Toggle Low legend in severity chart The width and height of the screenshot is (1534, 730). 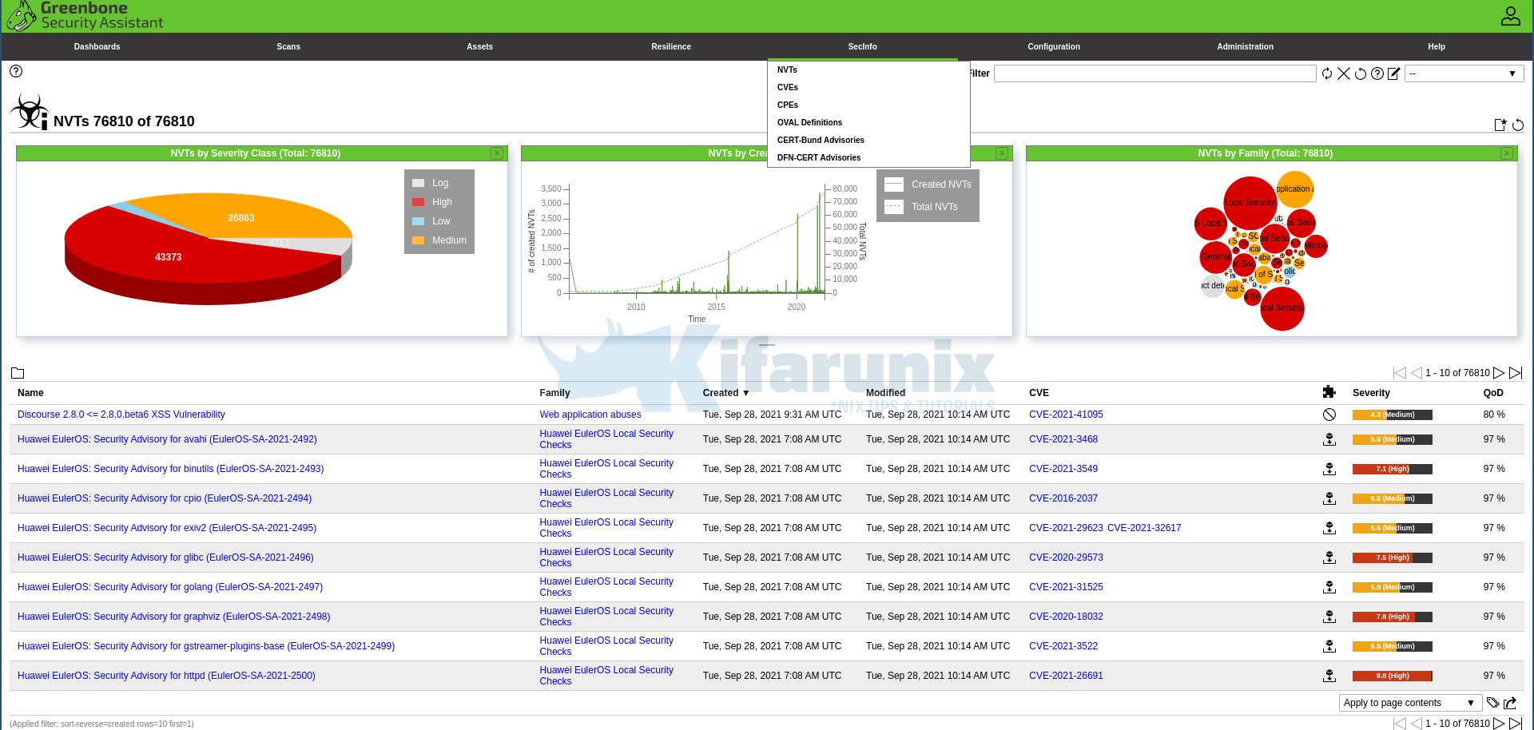click(x=431, y=221)
